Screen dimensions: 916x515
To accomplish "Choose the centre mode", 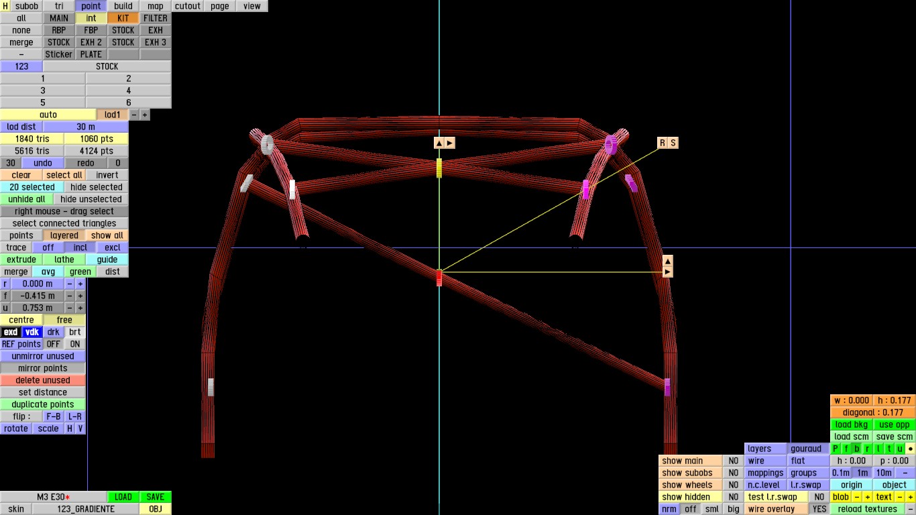I will coord(21,320).
